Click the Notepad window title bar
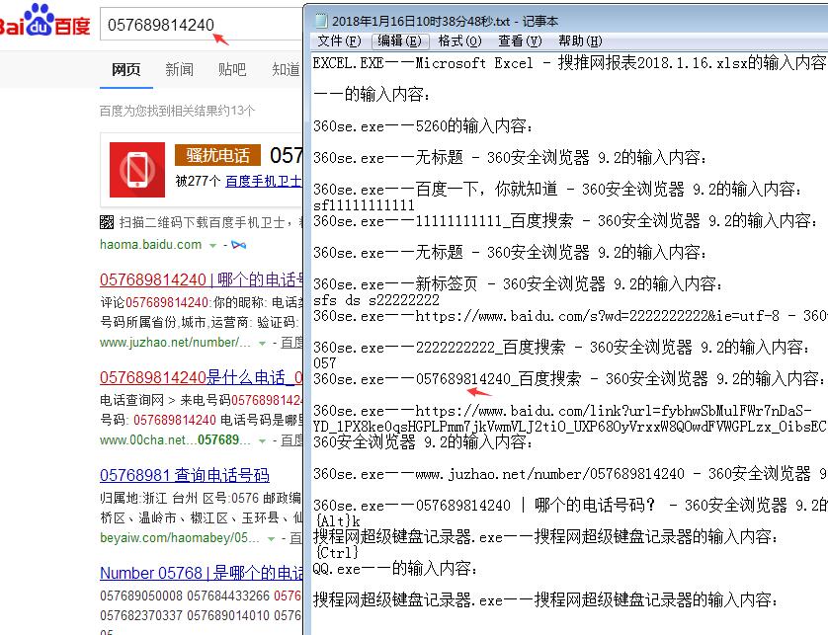The height and width of the screenshot is (635, 828). click(566, 21)
